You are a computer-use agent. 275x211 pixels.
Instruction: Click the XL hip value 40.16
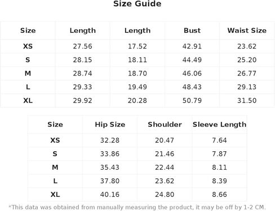click(x=110, y=195)
